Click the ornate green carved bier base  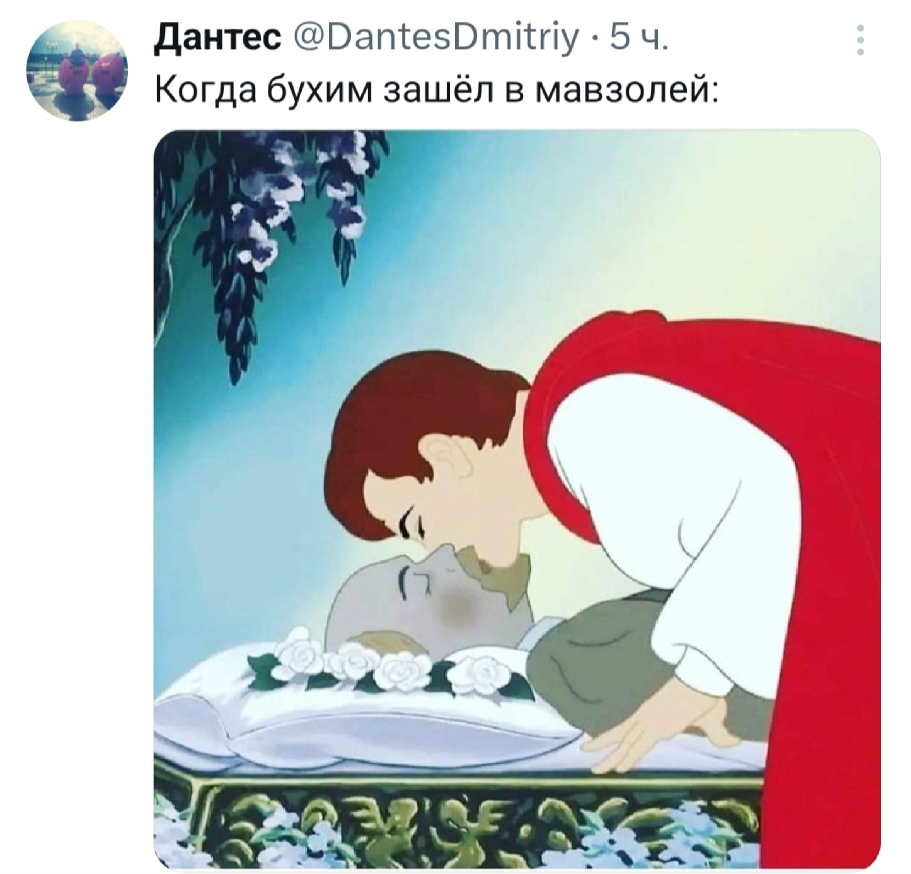[455, 818]
